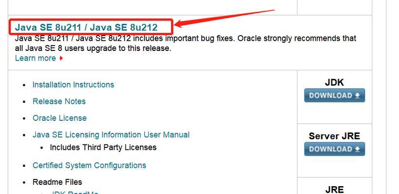Viewport: 399px width, 194px height.
Task: Click the download arrow icon under Server JRE
Action: [357, 149]
